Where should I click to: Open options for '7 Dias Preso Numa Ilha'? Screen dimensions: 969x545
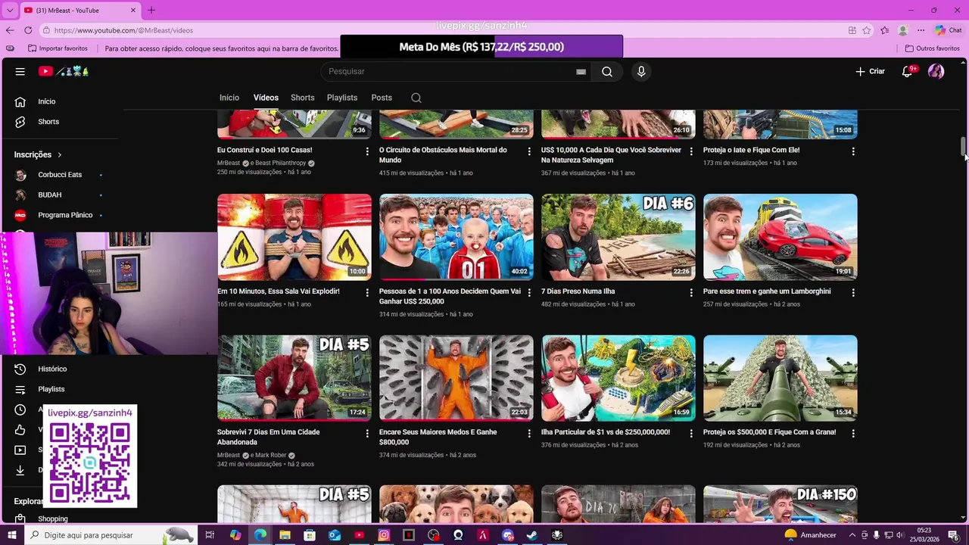tap(691, 292)
